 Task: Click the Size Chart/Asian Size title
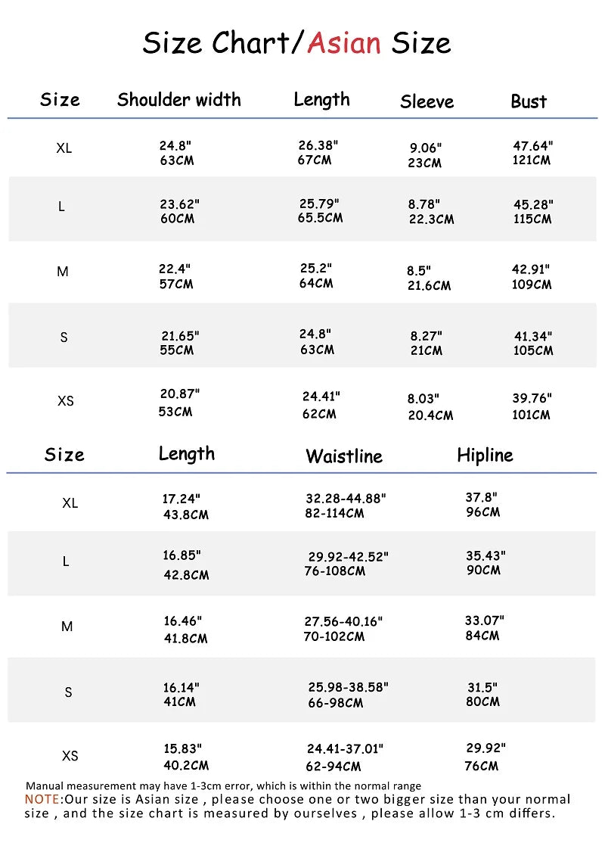point(296,42)
